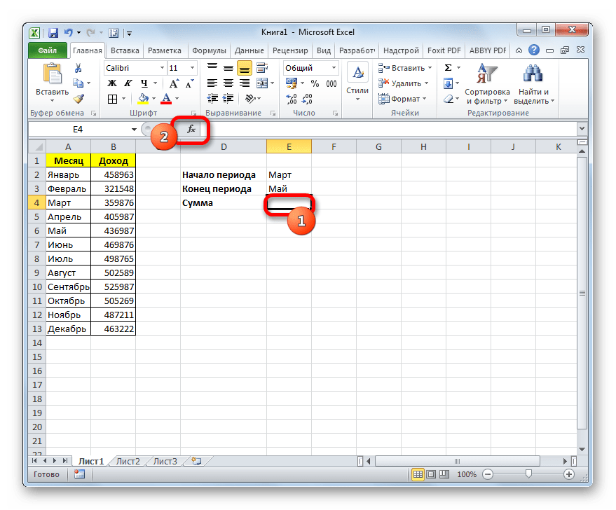Expand the formula bar
Image resolution: width=616 pixels, height=510 pixels.
click(x=582, y=128)
